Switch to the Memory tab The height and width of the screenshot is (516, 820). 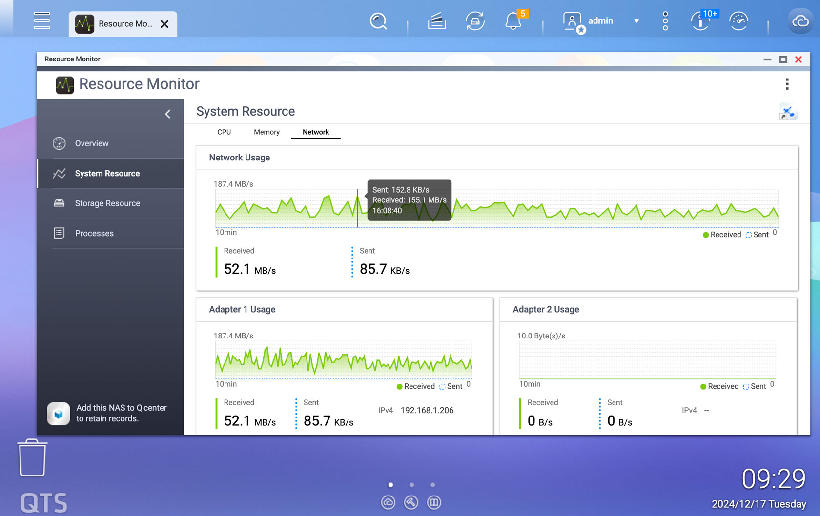[x=266, y=132]
